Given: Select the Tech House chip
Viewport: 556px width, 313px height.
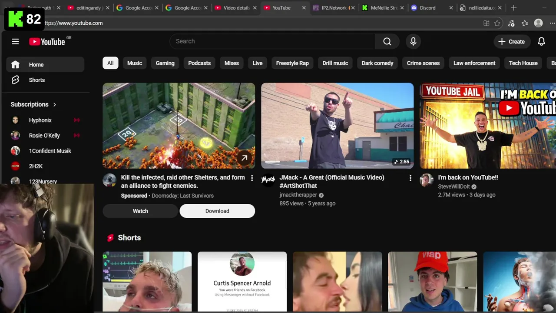Looking at the screenshot, I should 523,63.
